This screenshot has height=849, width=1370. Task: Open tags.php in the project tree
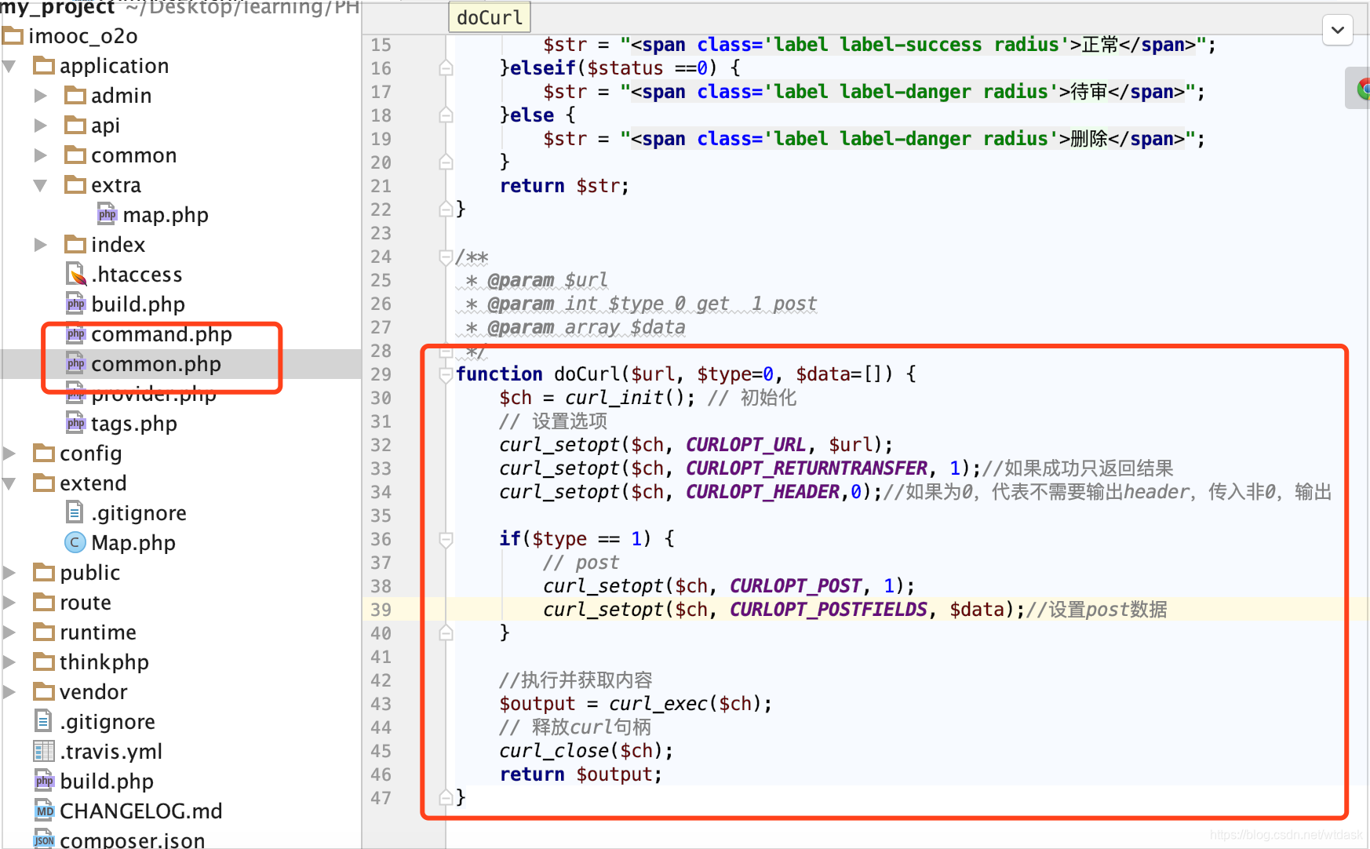[x=134, y=424]
